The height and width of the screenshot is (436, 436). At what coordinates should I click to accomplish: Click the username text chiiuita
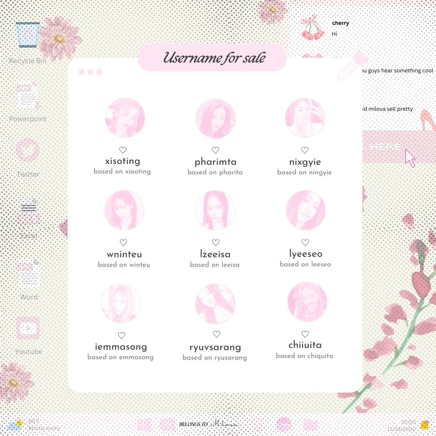[x=305, y=345]
